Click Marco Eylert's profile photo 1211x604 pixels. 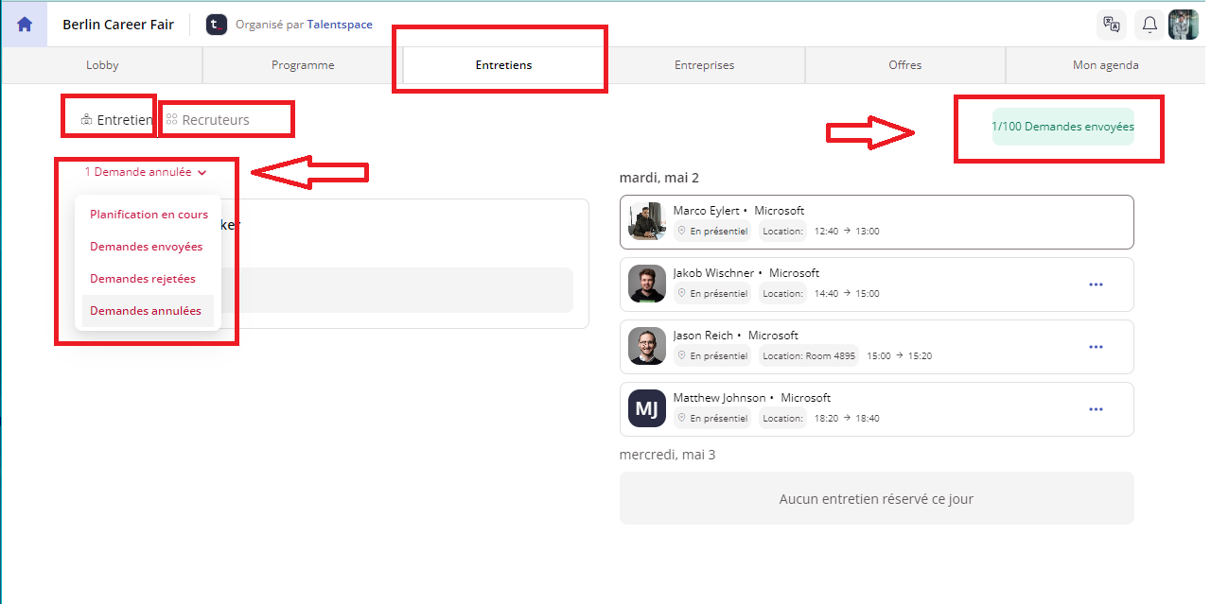click(647, 222)
